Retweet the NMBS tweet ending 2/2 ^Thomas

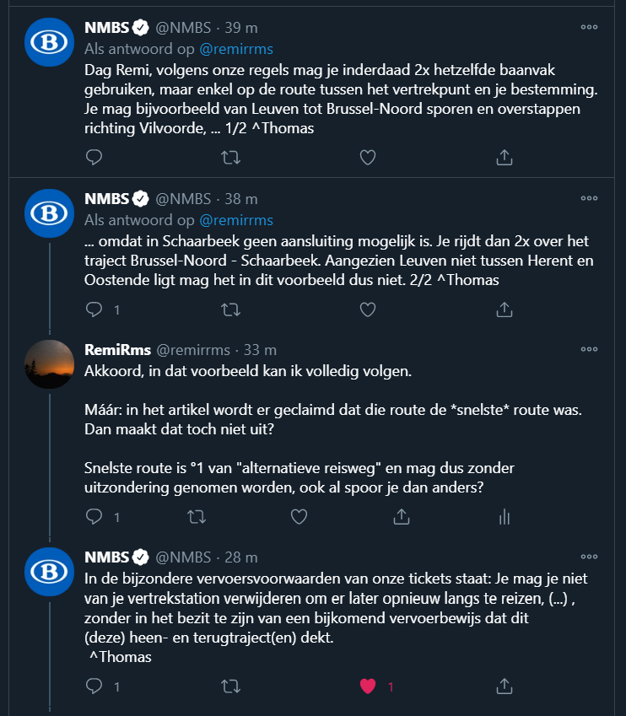[229, 310]
